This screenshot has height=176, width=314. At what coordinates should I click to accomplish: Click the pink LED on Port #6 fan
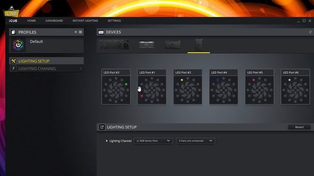click(x=289, y=80)
